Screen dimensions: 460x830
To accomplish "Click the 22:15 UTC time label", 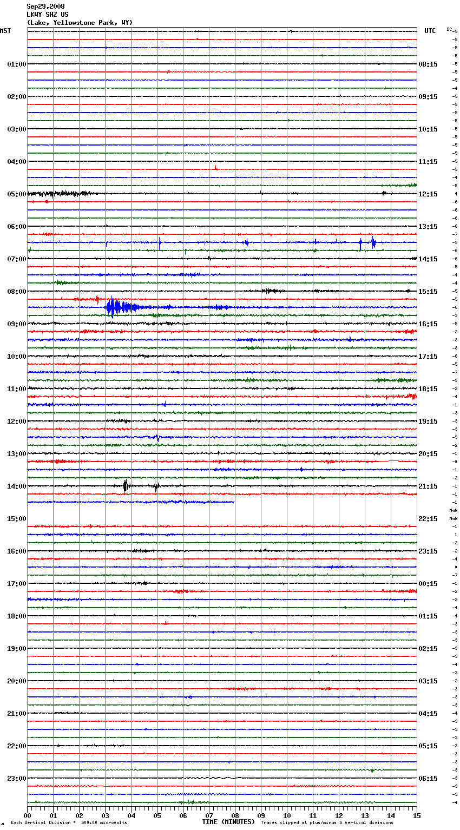I will pos(428,519).
